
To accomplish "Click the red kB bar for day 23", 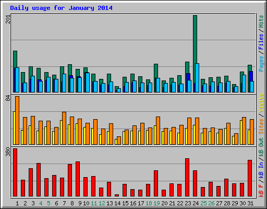I will pyautogui.click(x=187, y=178).
